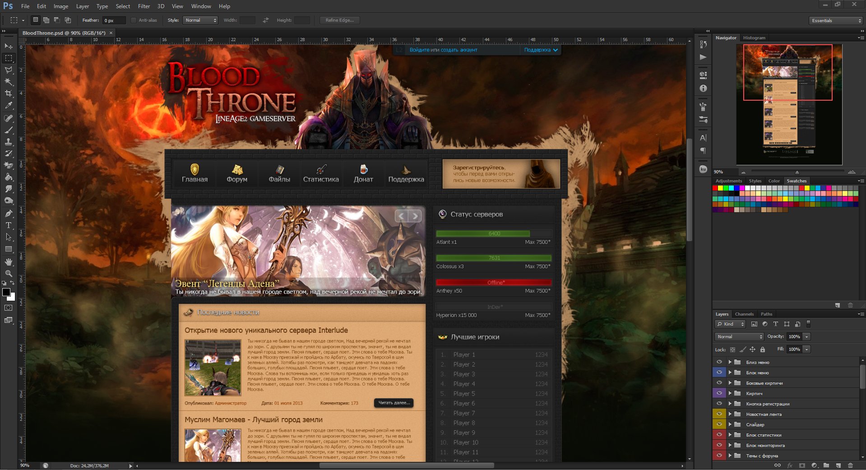Open the Filter menu
The width and height of the screenshot is (866, 470).
[144, 6]
